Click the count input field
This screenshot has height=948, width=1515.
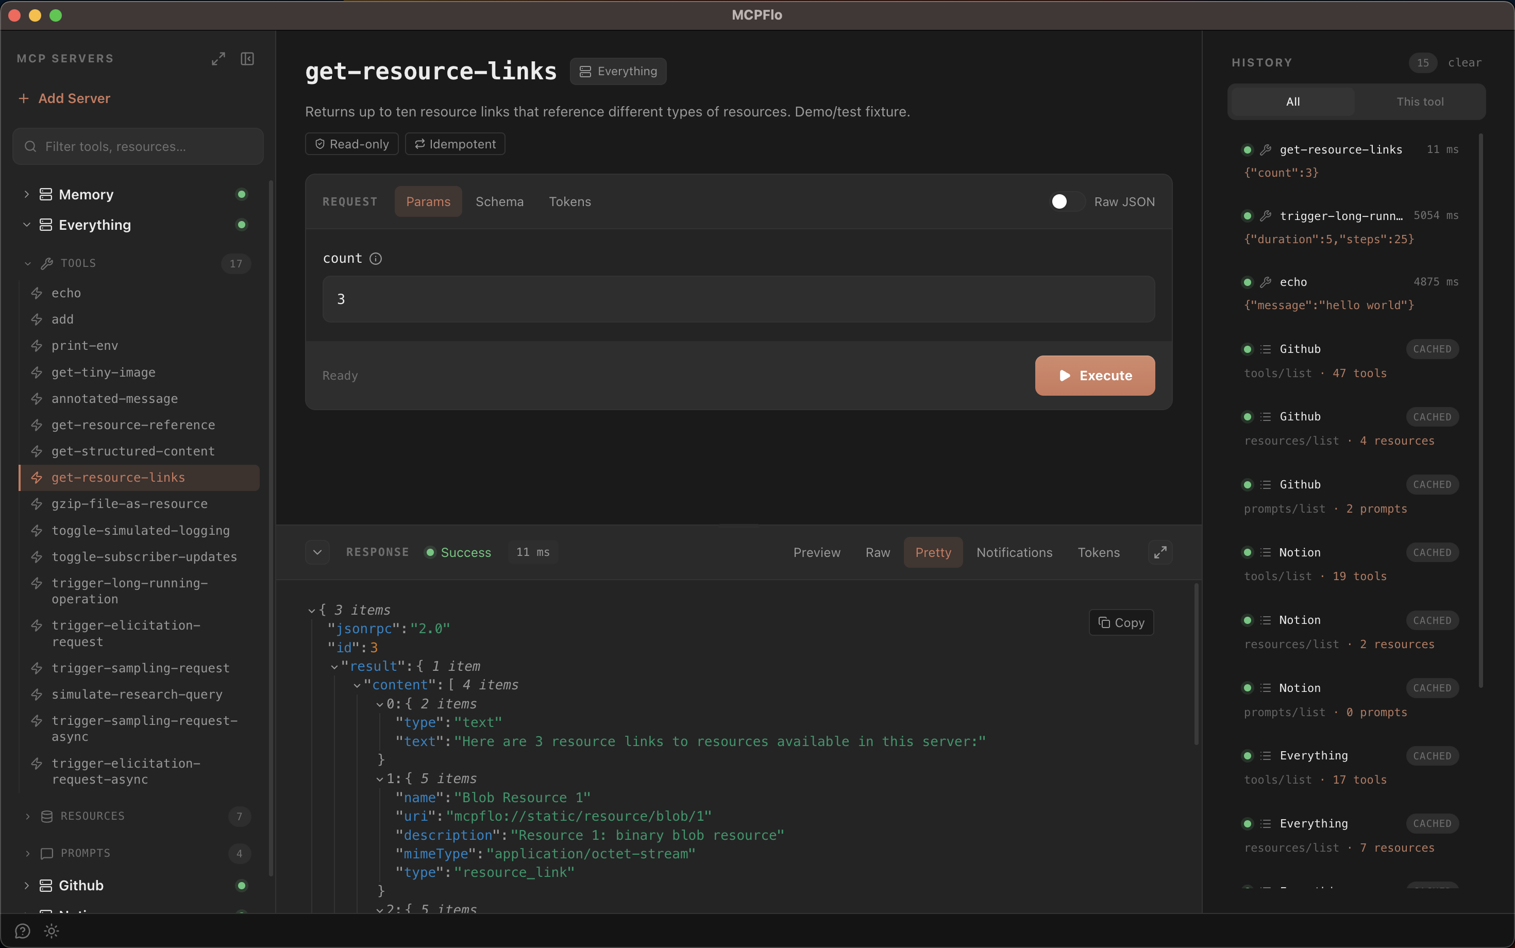point(738,299)
